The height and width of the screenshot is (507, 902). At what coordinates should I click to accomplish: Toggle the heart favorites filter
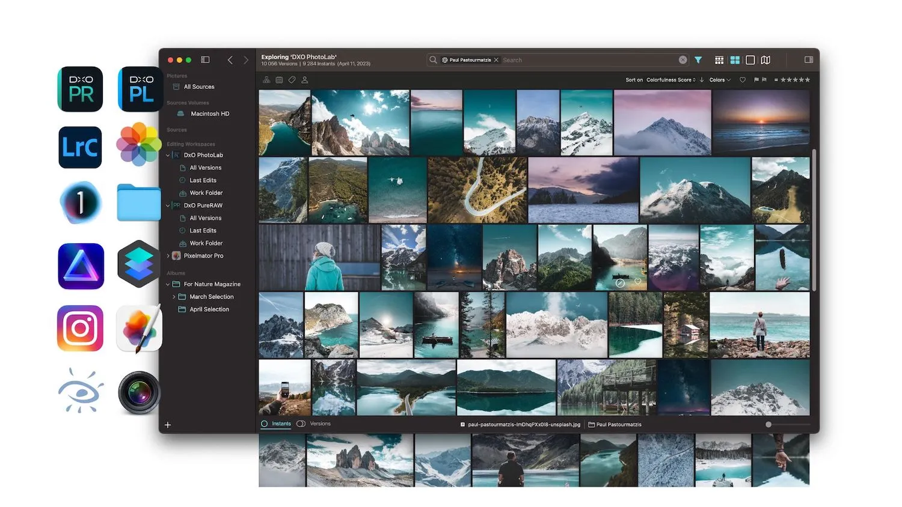click(x=743, y=80)
